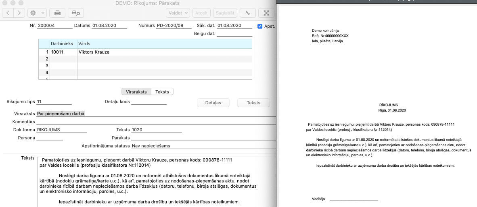477x207 pixels.
Task: Go to the next record arrow
Action: [x=19, y=13]
